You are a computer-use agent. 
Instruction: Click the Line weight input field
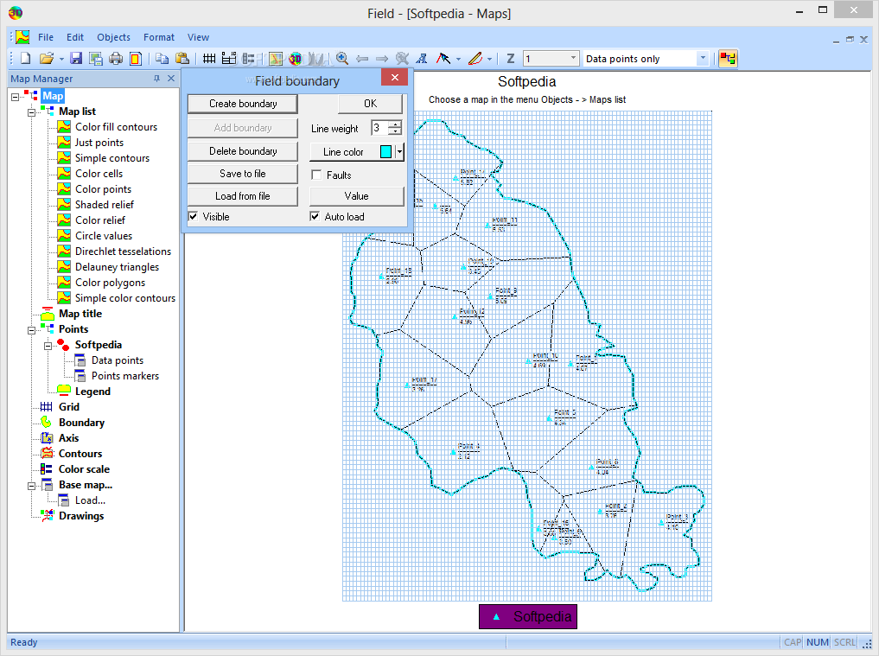point(380,128)
